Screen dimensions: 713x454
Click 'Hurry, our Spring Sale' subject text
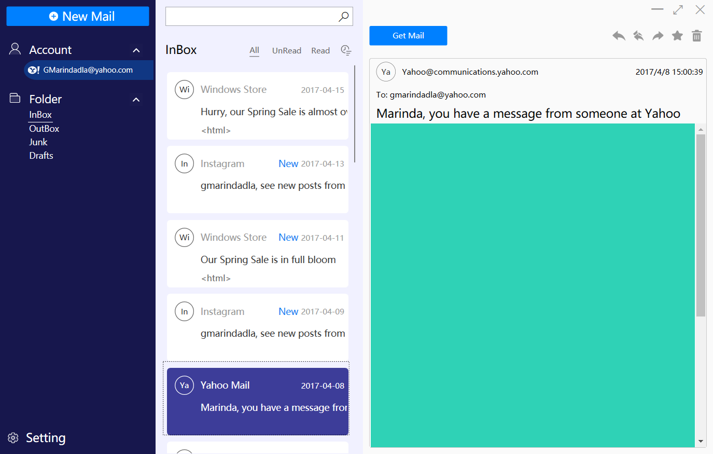tap(274, 112)
